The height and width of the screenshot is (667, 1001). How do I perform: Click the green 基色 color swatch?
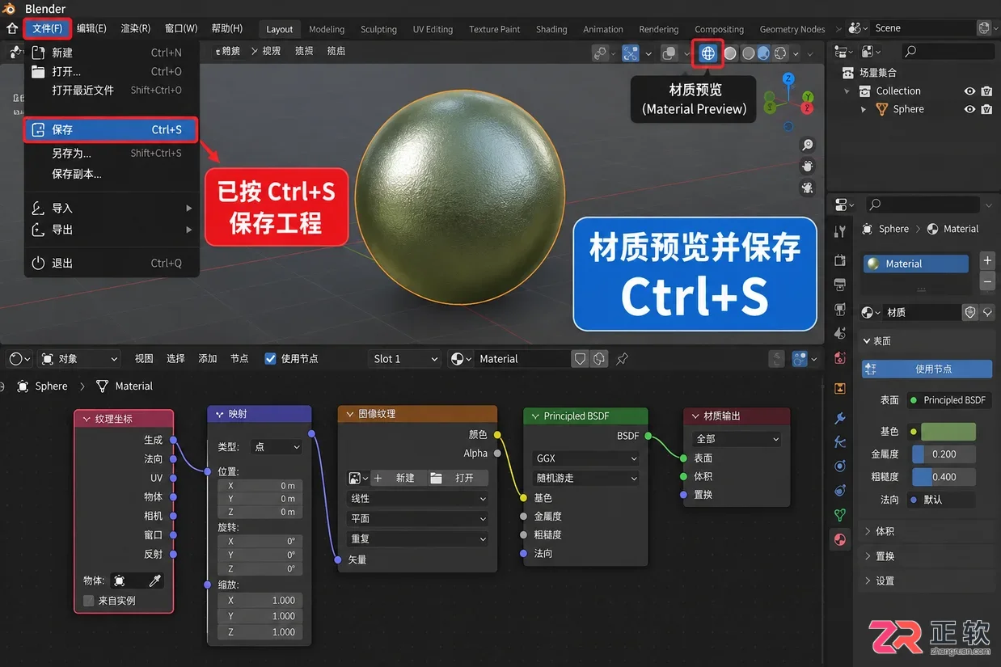click(948, 432)
